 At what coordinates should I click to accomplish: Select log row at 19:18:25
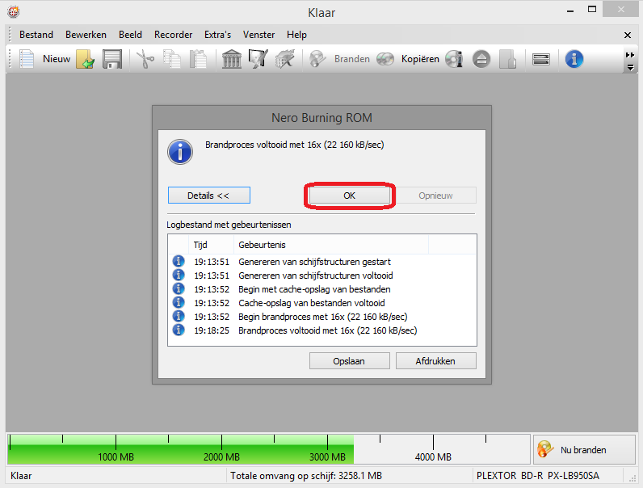[x=322, y=330]
